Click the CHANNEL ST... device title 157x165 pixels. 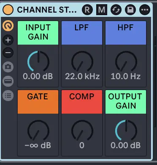47,10
